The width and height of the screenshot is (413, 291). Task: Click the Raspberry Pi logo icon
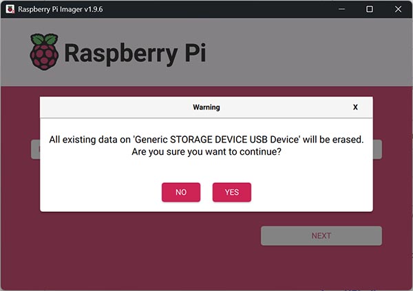pyautogui.click(x=44, y=52)
